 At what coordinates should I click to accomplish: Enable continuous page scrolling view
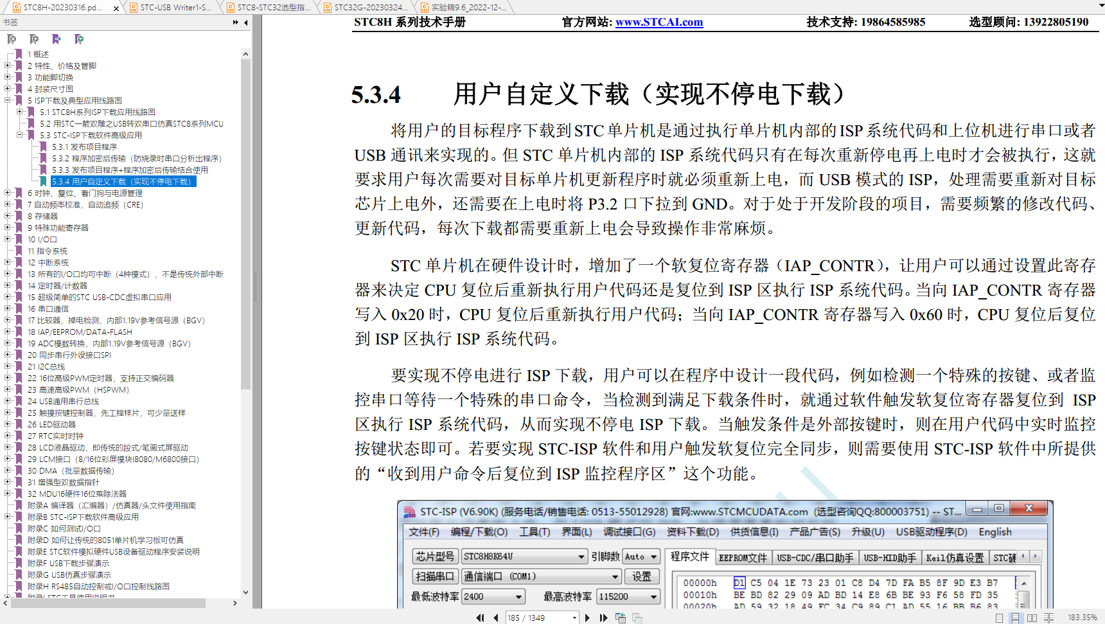click(x=1015, y=618)
